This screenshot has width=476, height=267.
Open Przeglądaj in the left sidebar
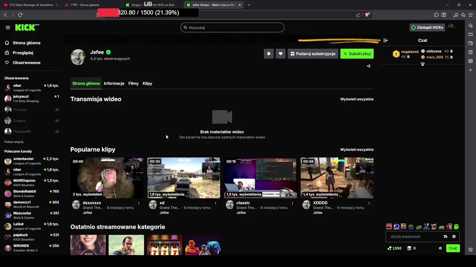pyautogui.click(x=23, y=53)
